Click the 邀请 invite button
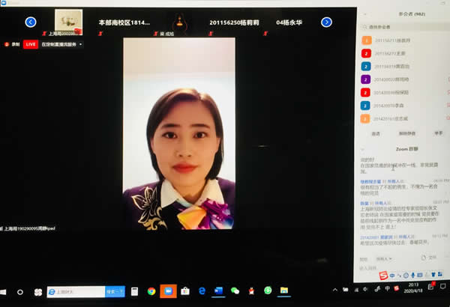Screen dimensions: 450x307 point(375,133)
